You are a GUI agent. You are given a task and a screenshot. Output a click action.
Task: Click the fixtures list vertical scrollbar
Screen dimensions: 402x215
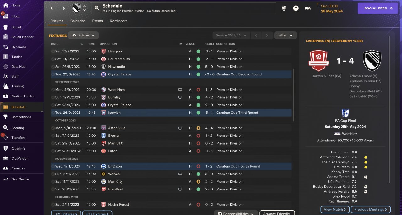click(x=294, y=94)
